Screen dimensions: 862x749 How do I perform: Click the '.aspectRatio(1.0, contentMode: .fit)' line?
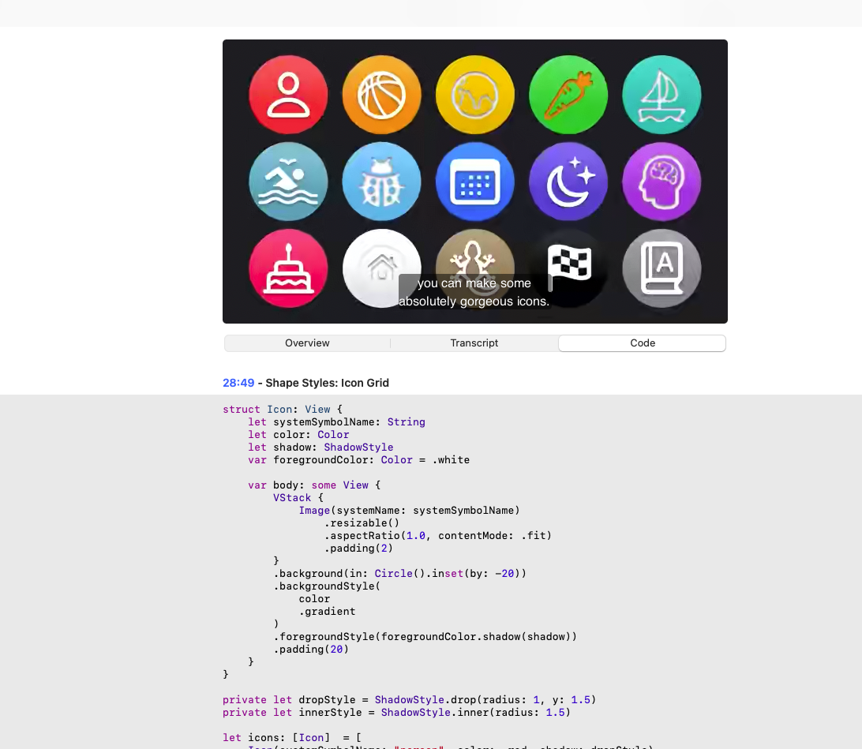pos(437,536)
